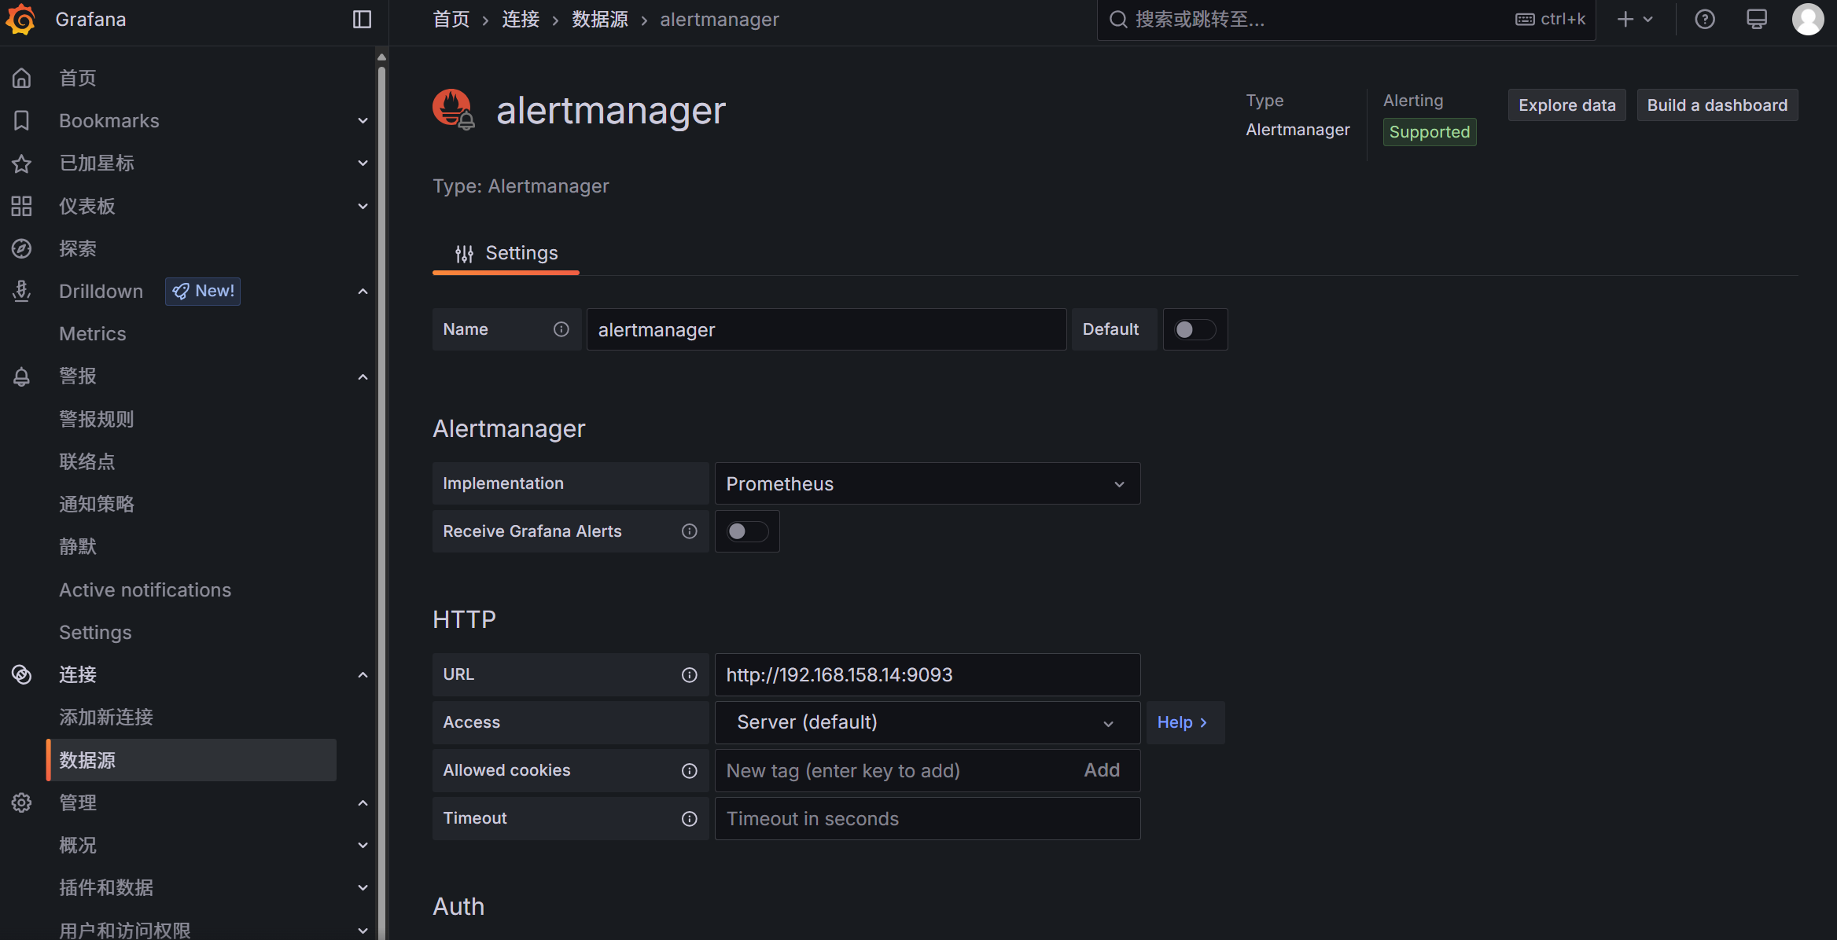Click the alertmanager data source logo

[x=453, y=109]
